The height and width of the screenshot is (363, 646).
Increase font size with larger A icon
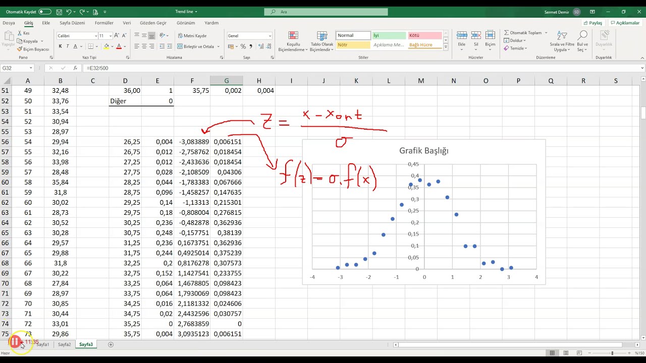tap(117, 36)
